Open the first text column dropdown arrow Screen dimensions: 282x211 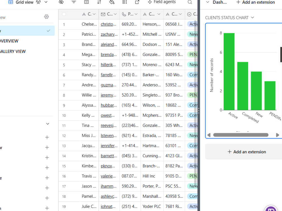pyautogui.click(x=94, y=14)
